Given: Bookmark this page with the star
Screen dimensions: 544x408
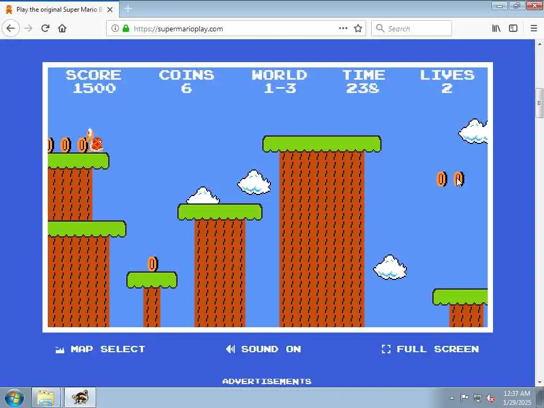Looking at the screenshot, I should [358, 29].
